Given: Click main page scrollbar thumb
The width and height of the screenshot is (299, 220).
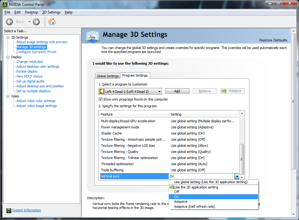Looking at the screenshot, I should [x=293, y=101].
